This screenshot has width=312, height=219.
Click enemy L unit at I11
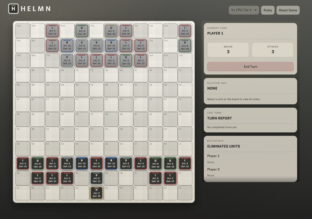(x=141, y=46)
